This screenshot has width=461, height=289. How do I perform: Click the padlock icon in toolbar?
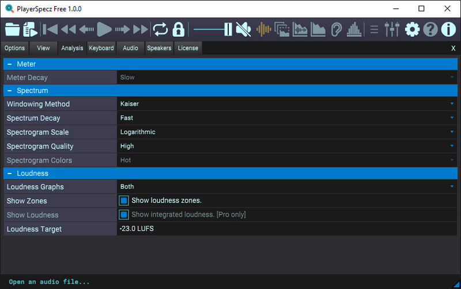coord(178,29)
